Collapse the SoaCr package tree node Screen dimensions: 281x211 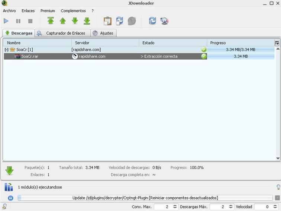[6, 50]
